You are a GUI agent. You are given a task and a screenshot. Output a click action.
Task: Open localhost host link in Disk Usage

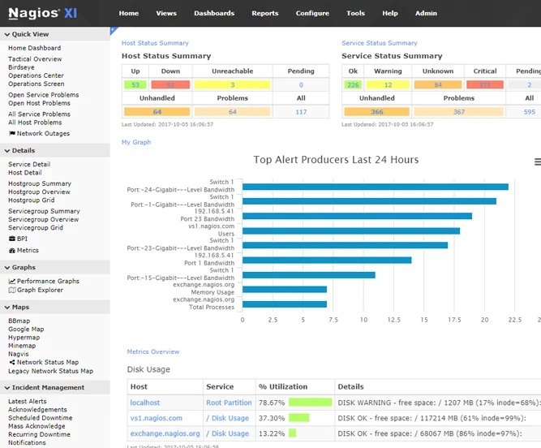(145, 403)
